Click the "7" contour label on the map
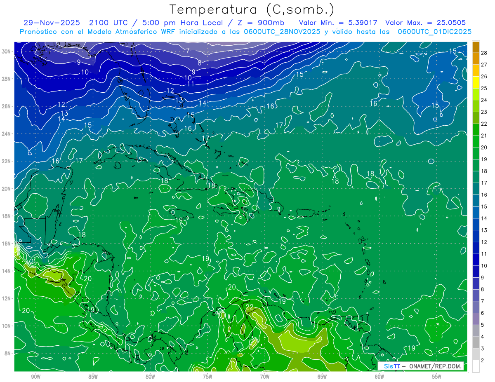This screenshot has height=382, width=495. (x=188, y=51)
